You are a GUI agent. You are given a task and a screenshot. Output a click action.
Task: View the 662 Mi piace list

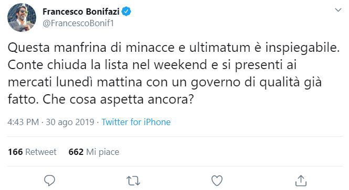click(94, 152)
